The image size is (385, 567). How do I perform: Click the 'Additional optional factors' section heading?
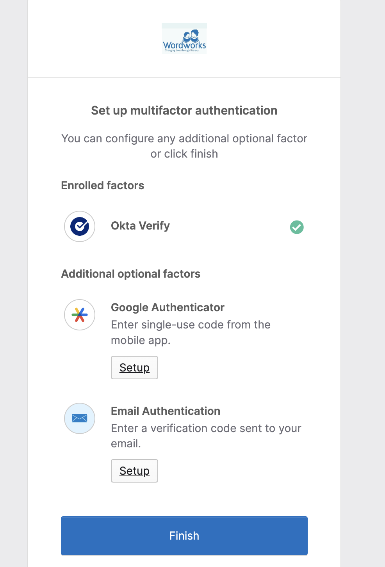coord(131,274)
